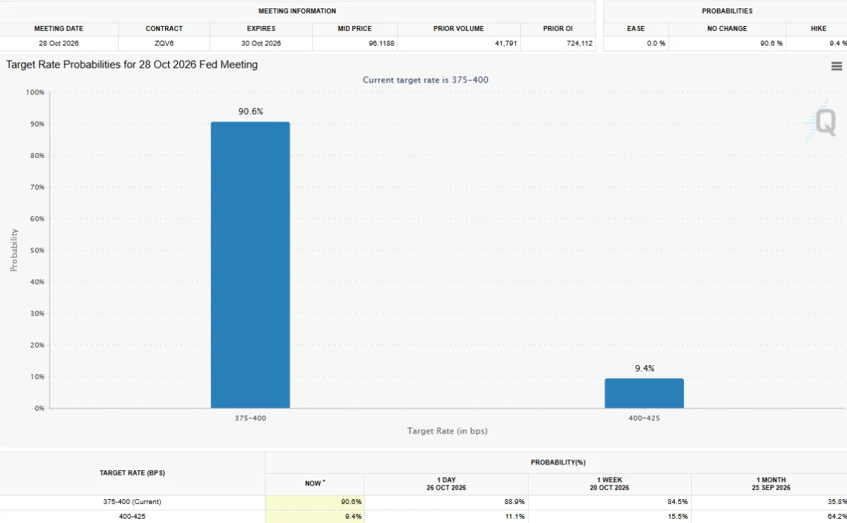Click the '1 DAY 26 OCT 2026' column header

pos(446,484)
